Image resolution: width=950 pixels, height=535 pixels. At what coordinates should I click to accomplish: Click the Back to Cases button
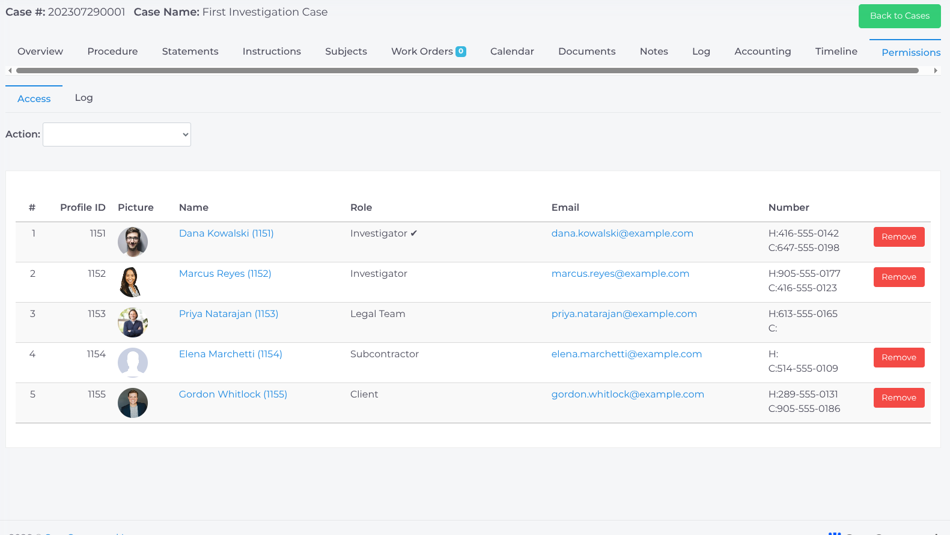900,16
